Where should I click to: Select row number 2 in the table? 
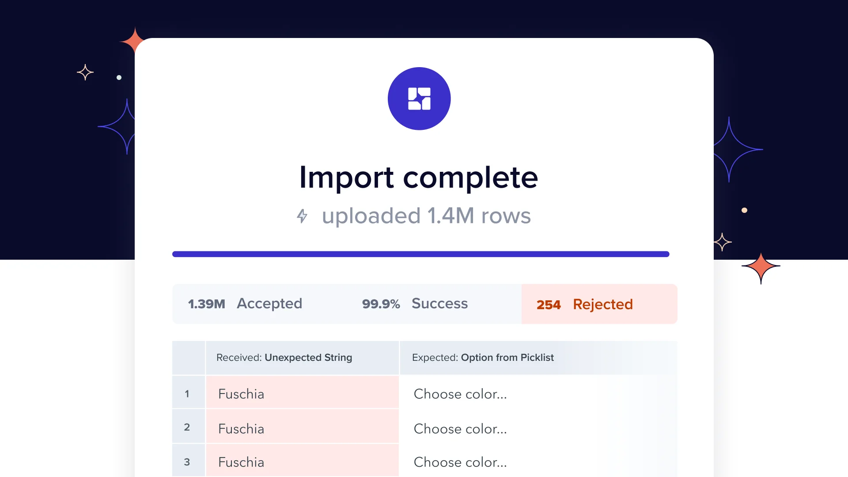pos(187,427)
